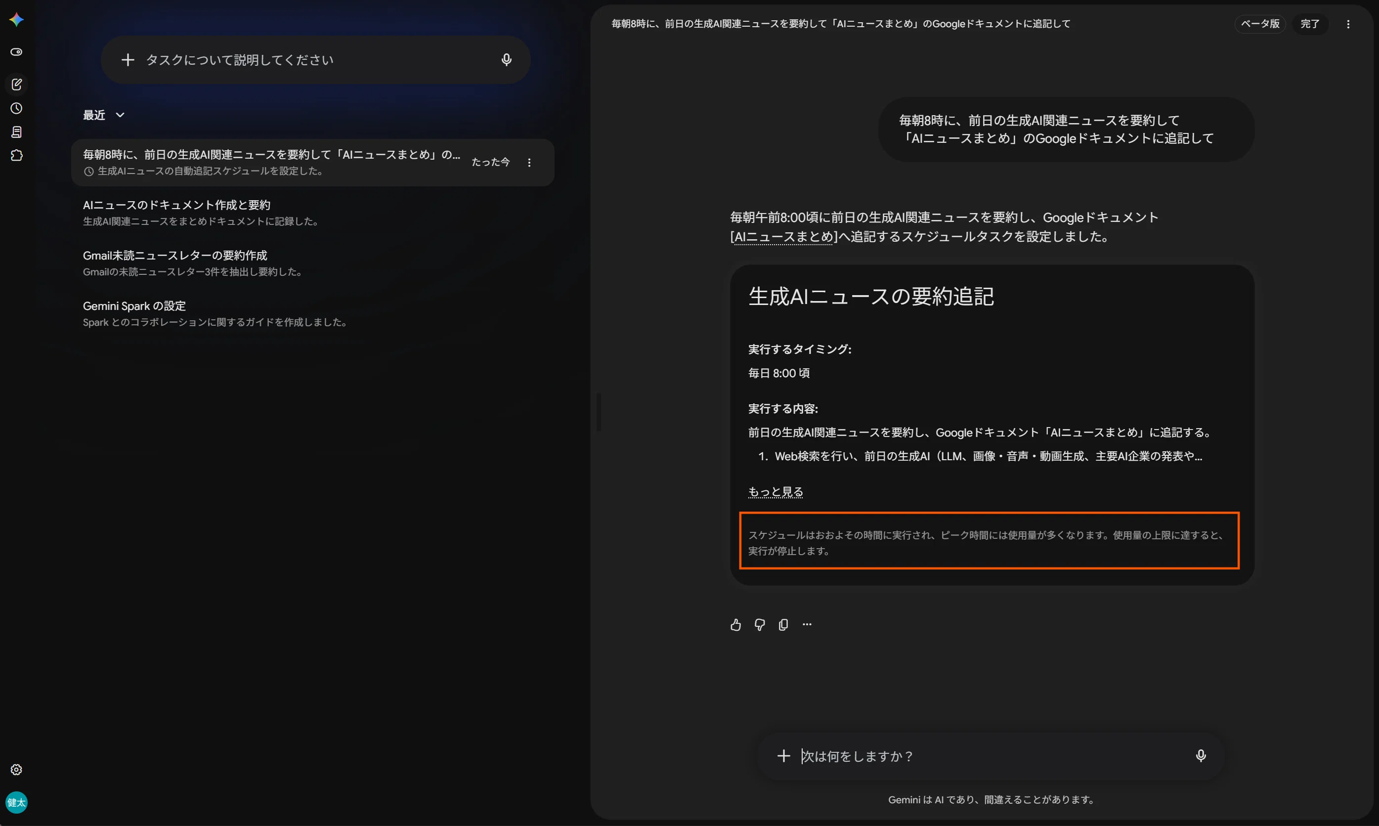Open more options ellipsis below response
This screenshot has height=826, width=1379.
point(806,624)
